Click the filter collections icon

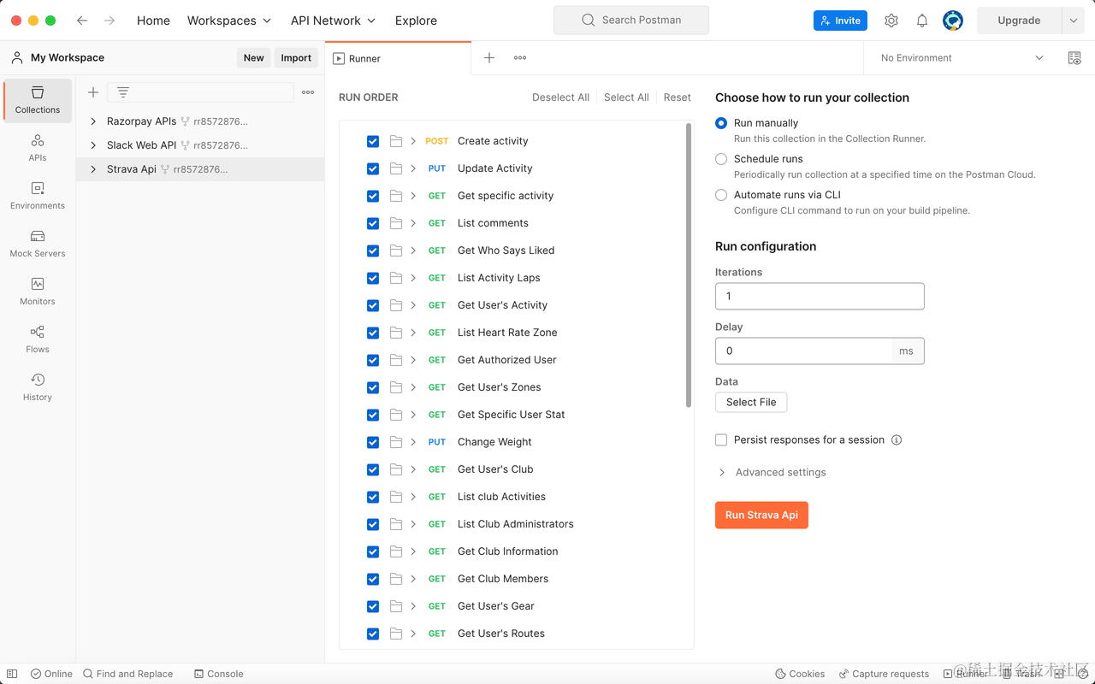[123, 92]
